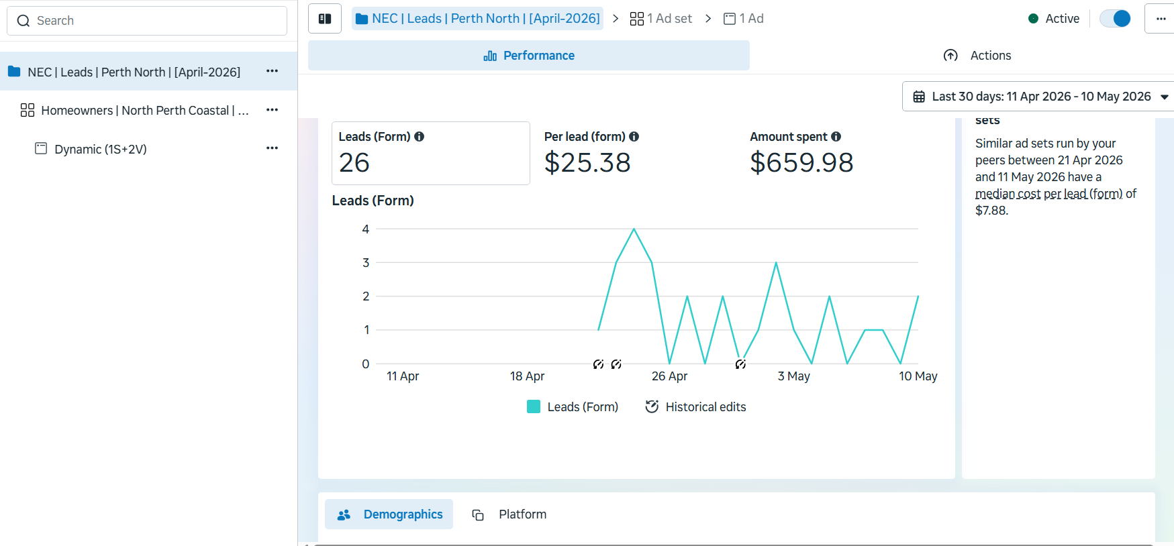Open the Actions tab
Image resolution: width=1174 pixels, height=546 pixels.
(x=977, y=56)
